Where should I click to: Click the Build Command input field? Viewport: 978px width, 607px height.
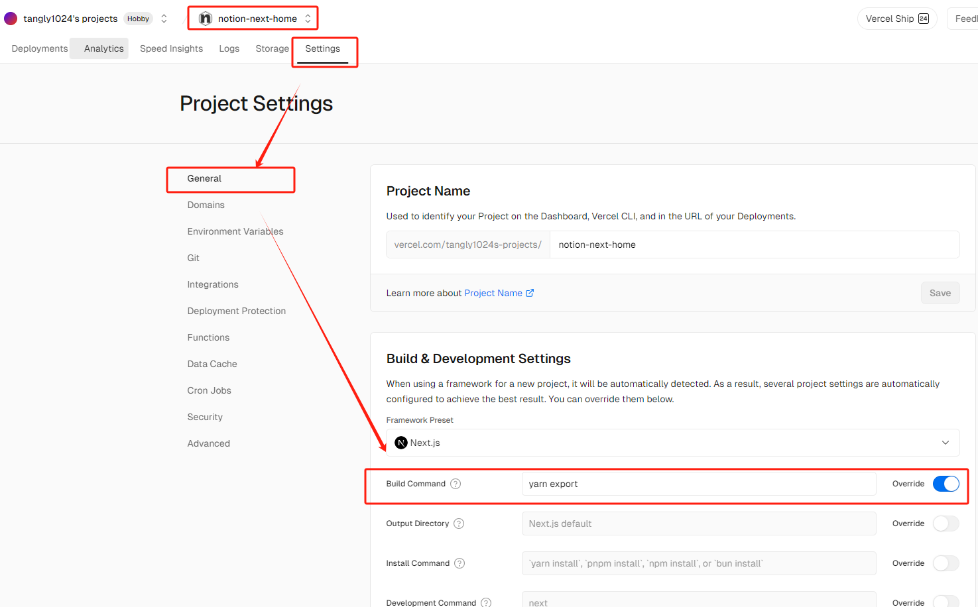pos(699,484)
